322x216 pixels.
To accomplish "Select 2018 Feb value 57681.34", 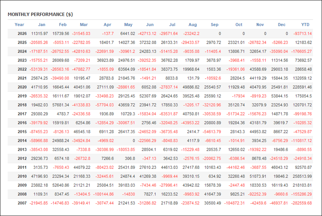I will click(60, 105).
